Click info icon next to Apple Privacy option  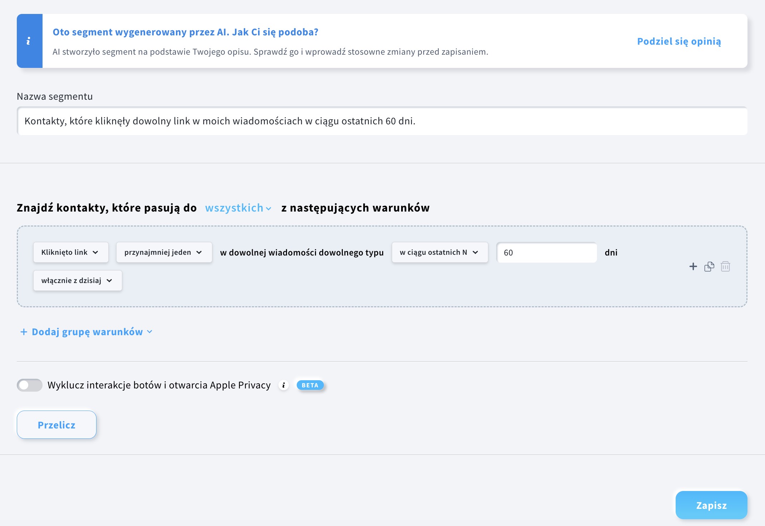pyautogui.click(x=283, y=385)
